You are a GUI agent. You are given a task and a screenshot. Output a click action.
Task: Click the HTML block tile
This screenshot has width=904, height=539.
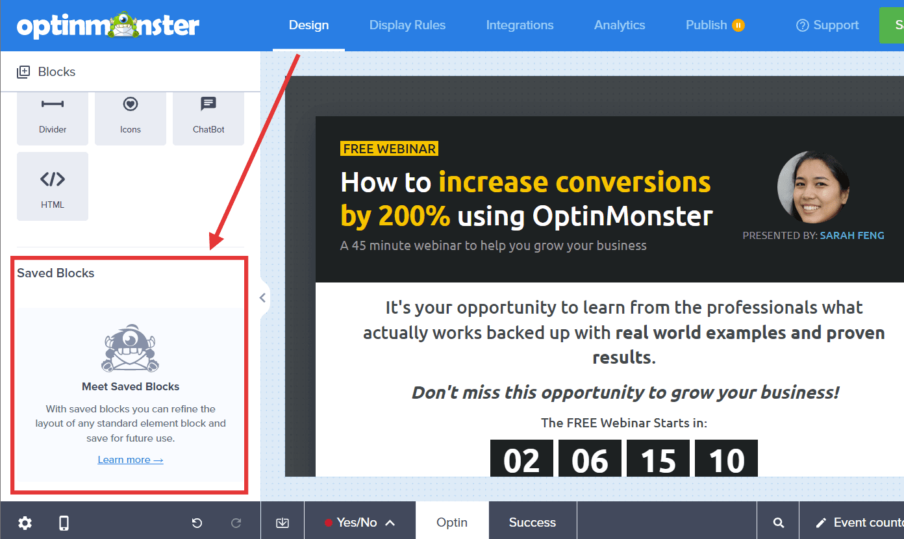click(52, 186)
